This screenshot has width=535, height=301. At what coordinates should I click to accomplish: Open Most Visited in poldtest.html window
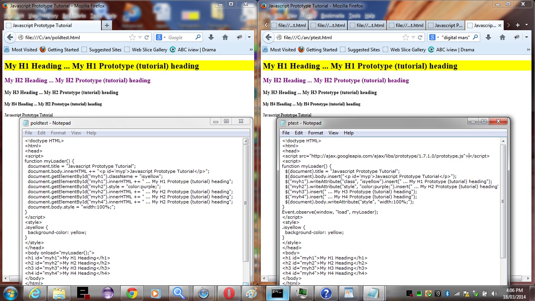20,50
